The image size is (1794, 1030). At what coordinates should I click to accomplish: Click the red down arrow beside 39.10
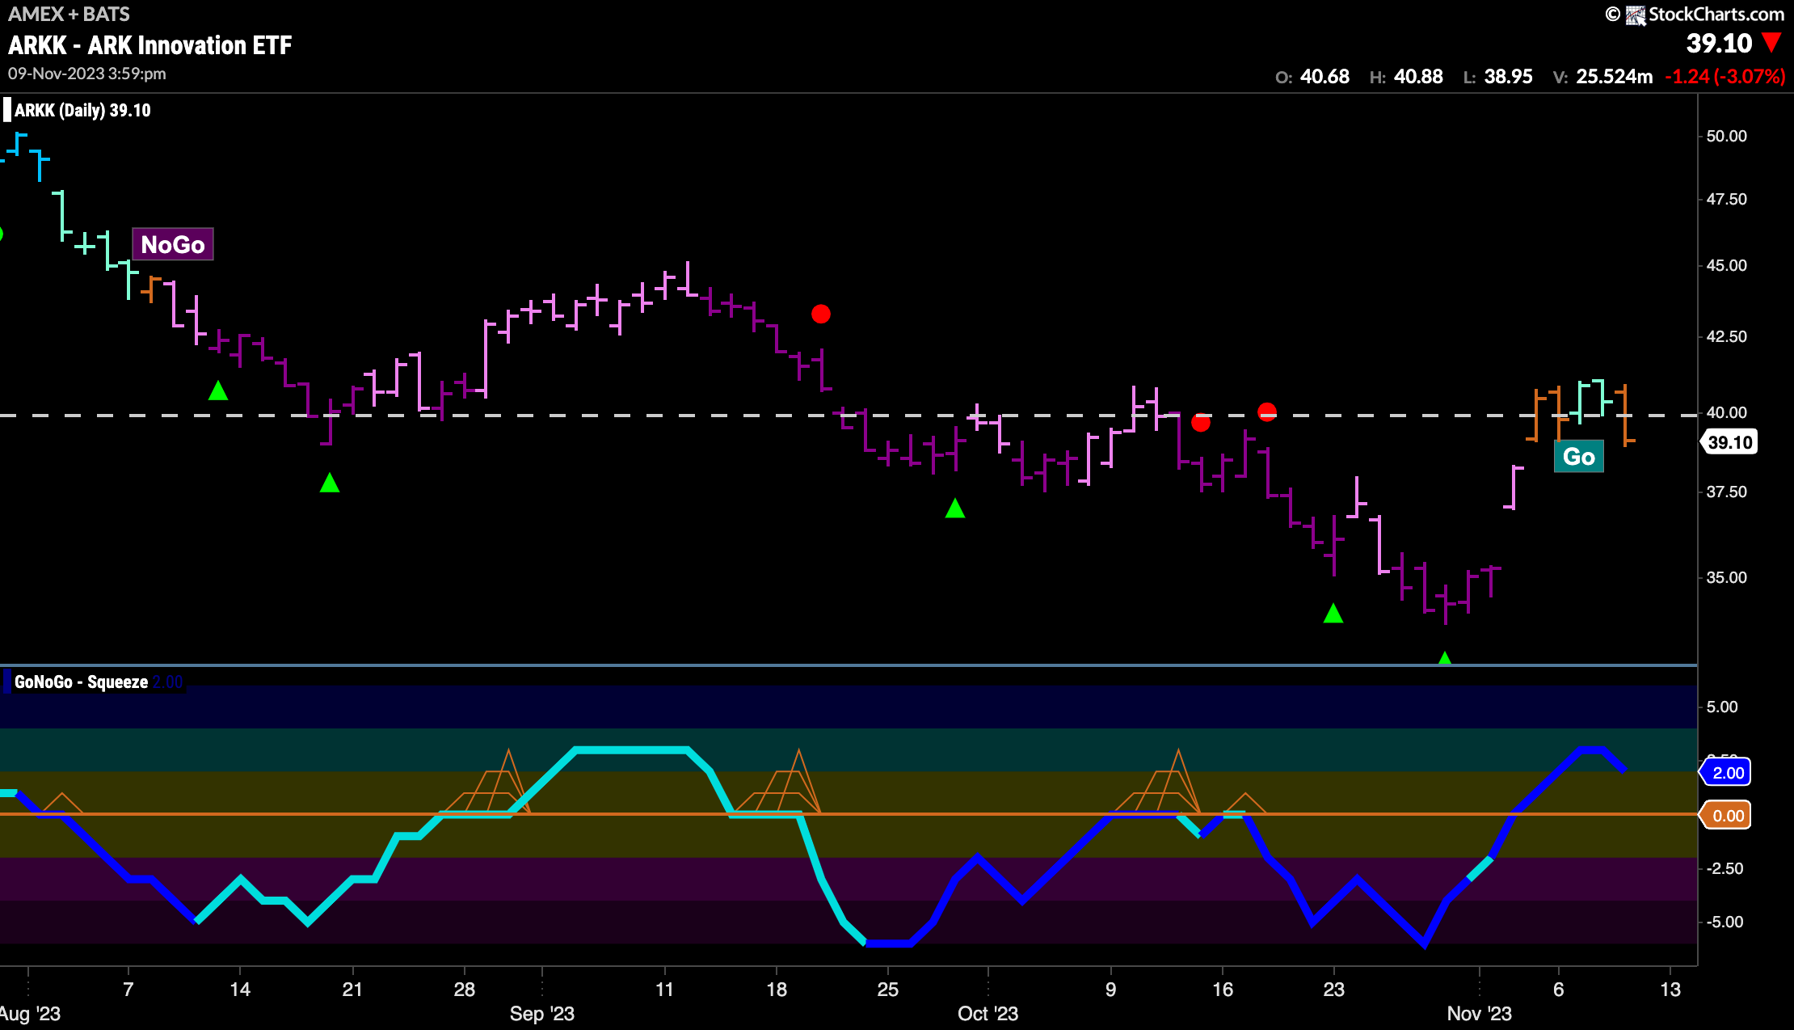pyautogui.click(x=1772, y=43)
